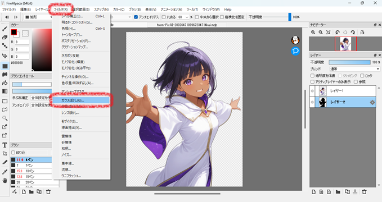
Task: Enable the 透明度を保護 checkbox
Action: coord(312,76)
